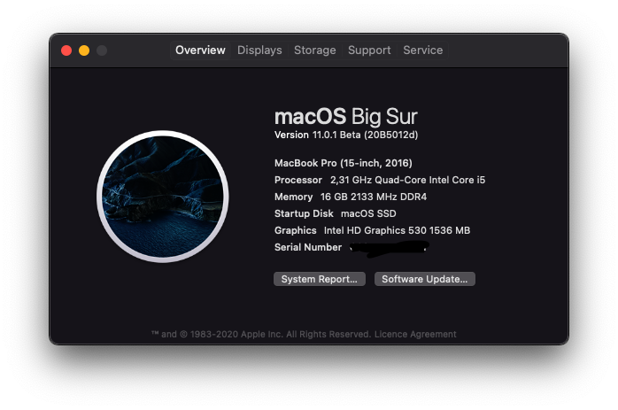Click the Serial Number label
The image size is (618, 410).
click(308, 247)
